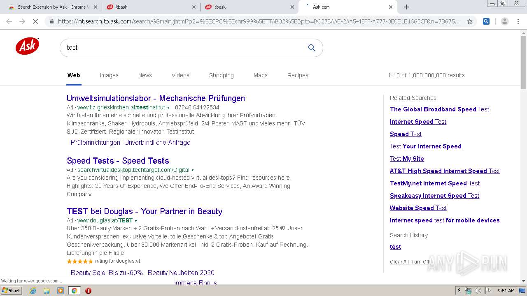
Task: Switch to second tbask tab
Action: point(249,7)
